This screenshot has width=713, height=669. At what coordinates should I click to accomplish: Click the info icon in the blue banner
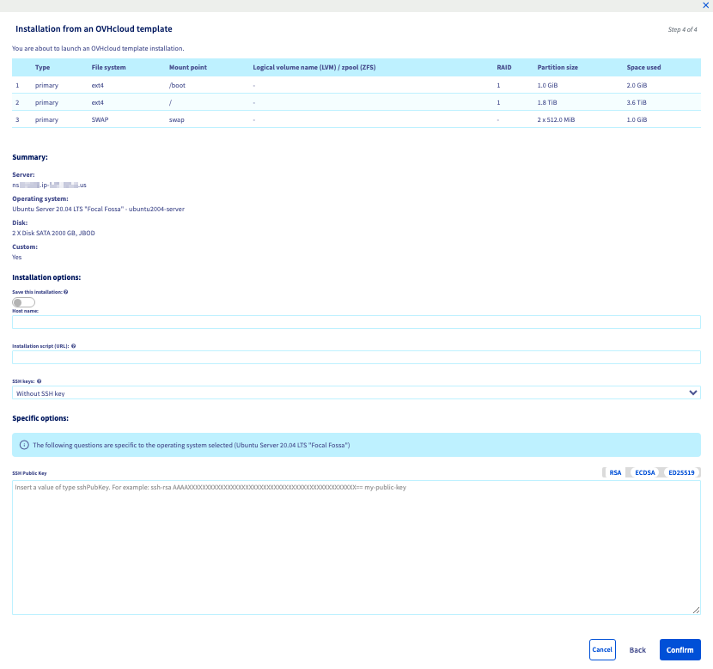(24, 445)
